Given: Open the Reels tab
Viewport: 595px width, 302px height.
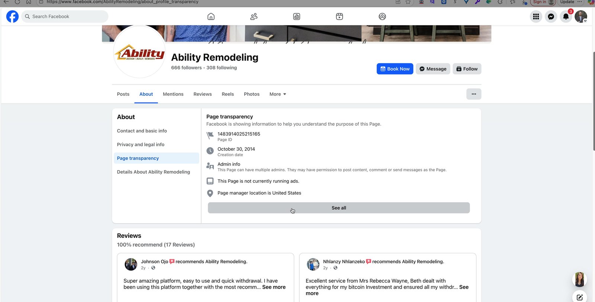Looking at the screenshot, I should pos(228,94).
